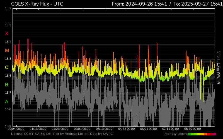The image size is (223, 139).
Task: Click the 04/22 00:00 time axis label
Action: [x=126, y=129]
